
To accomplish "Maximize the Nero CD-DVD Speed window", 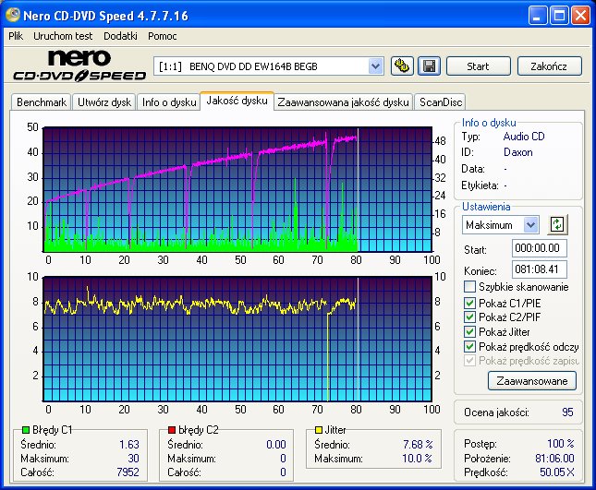I will click(559, 16).
